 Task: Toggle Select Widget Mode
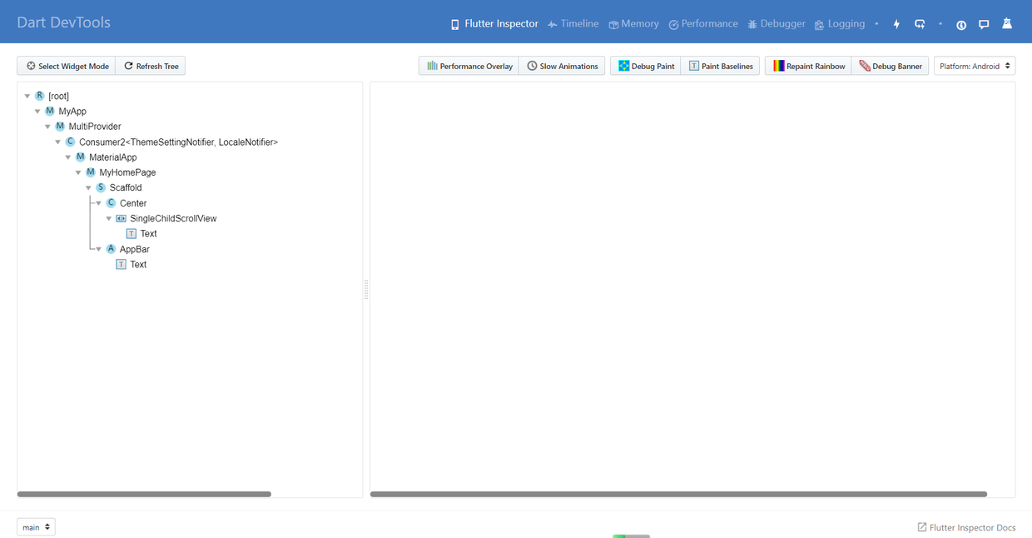pos(67,66)
